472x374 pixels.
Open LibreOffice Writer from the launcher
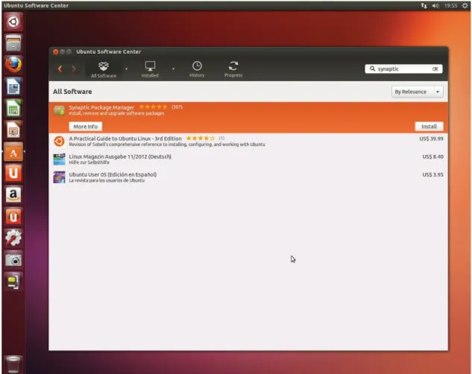pyautogui.click(x=13, y=86)
